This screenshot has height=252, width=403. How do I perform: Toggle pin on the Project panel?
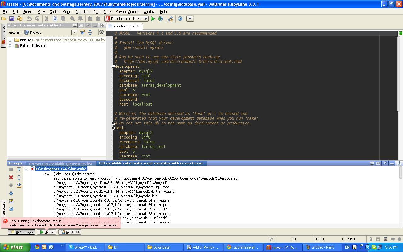pyautogui.click(x=88, y=25)
